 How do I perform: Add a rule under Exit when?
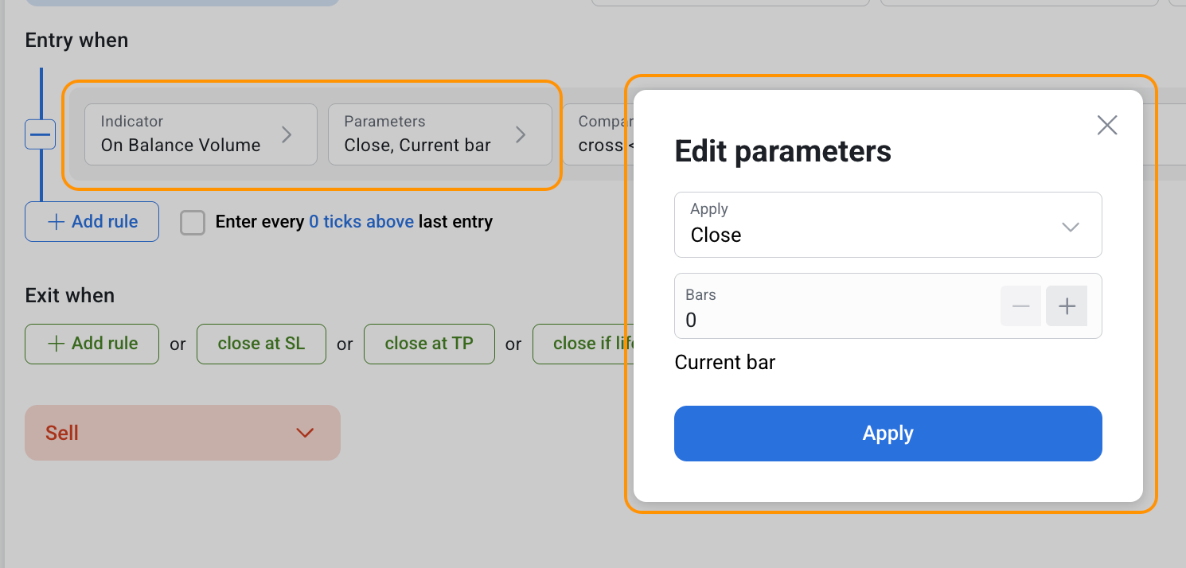(92, 344)
